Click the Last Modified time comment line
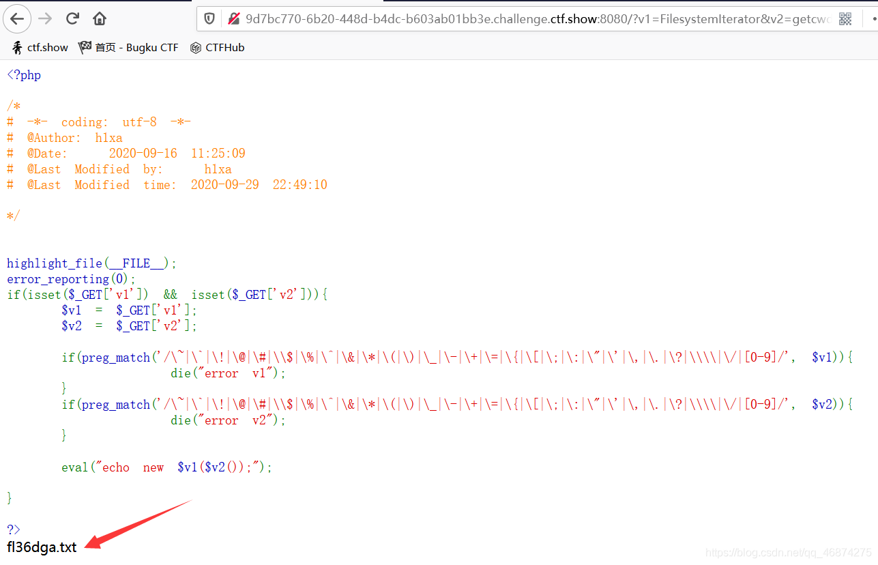Screen dimensions: 878x565 (167, 185)
